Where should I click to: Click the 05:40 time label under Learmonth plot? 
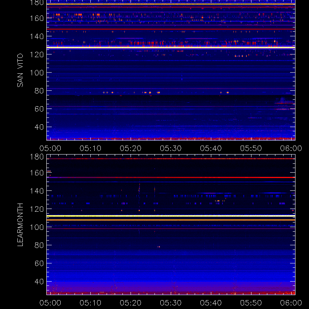[211, 303]
